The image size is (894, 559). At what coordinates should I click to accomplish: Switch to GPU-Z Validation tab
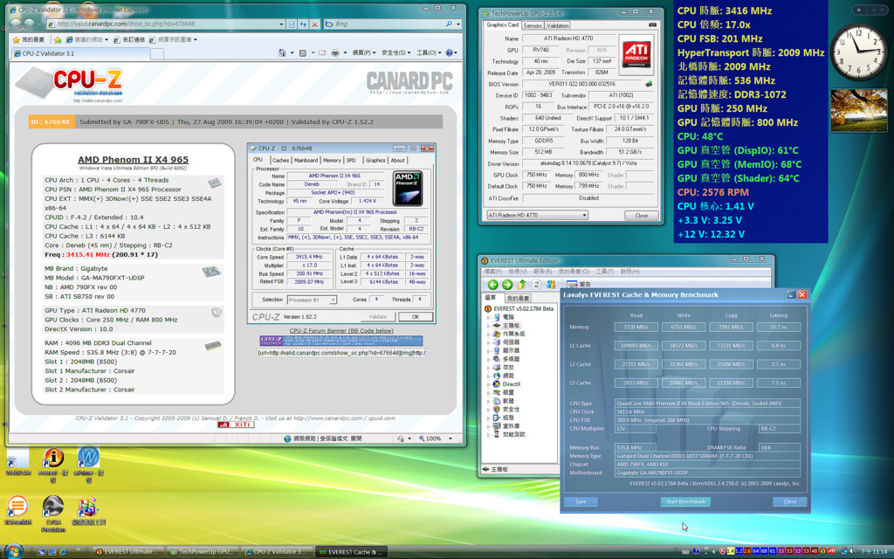click(557, 25)
